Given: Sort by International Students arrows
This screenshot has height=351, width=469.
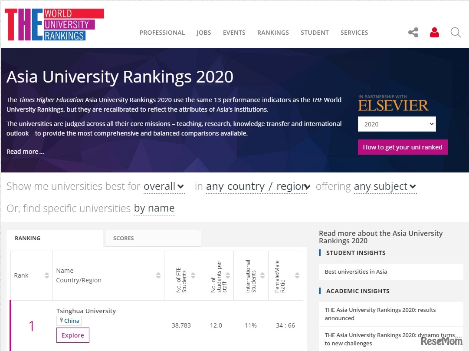Looking at the screenshot, I should (262, 275).
